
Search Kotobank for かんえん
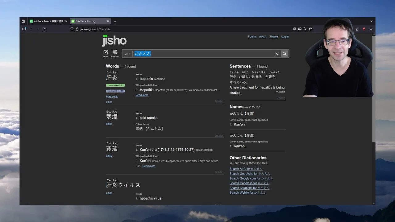click(249, 188)
